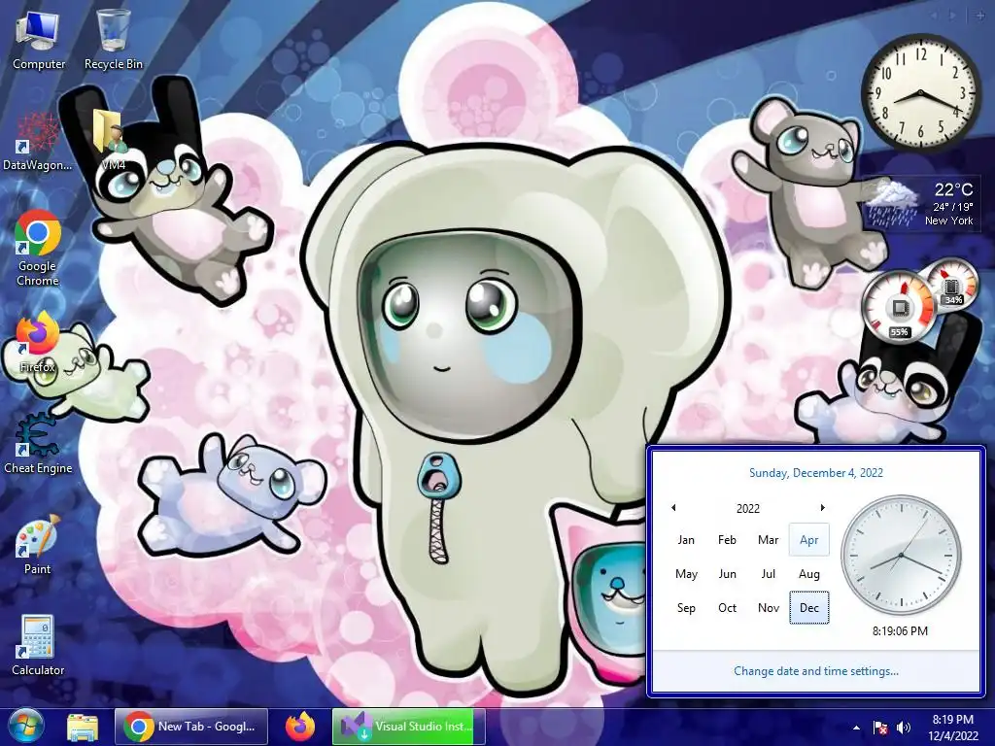Open the volume speaker tray icon
Image resolution: width=995 pixels, height=746 pixels.
(x=904, y=728)
